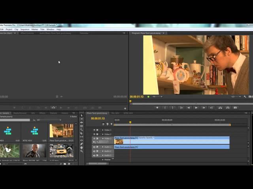Image resolution: width=253 pixels, height=189 pixels.
Task: Select the Slide tool
Action: coord(81,140)
